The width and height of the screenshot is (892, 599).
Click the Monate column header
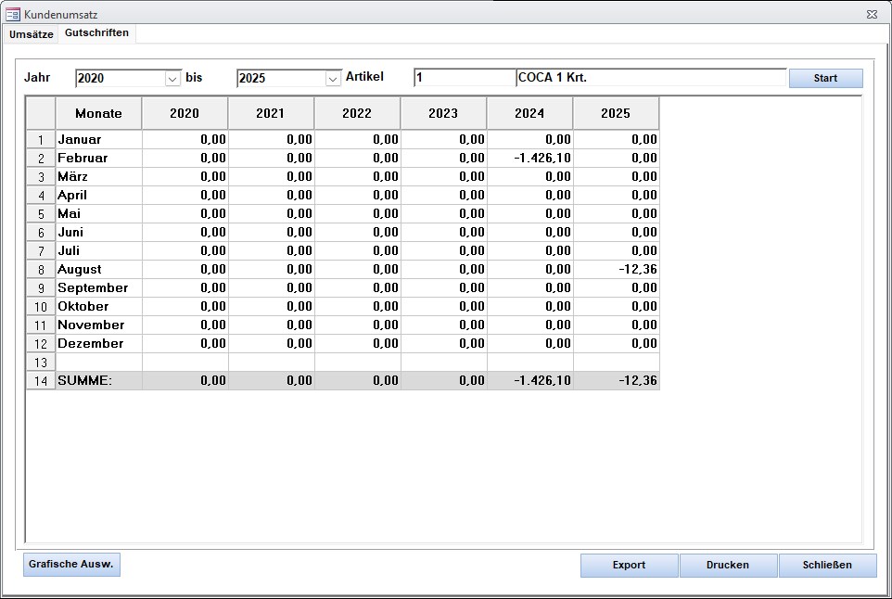98,113
